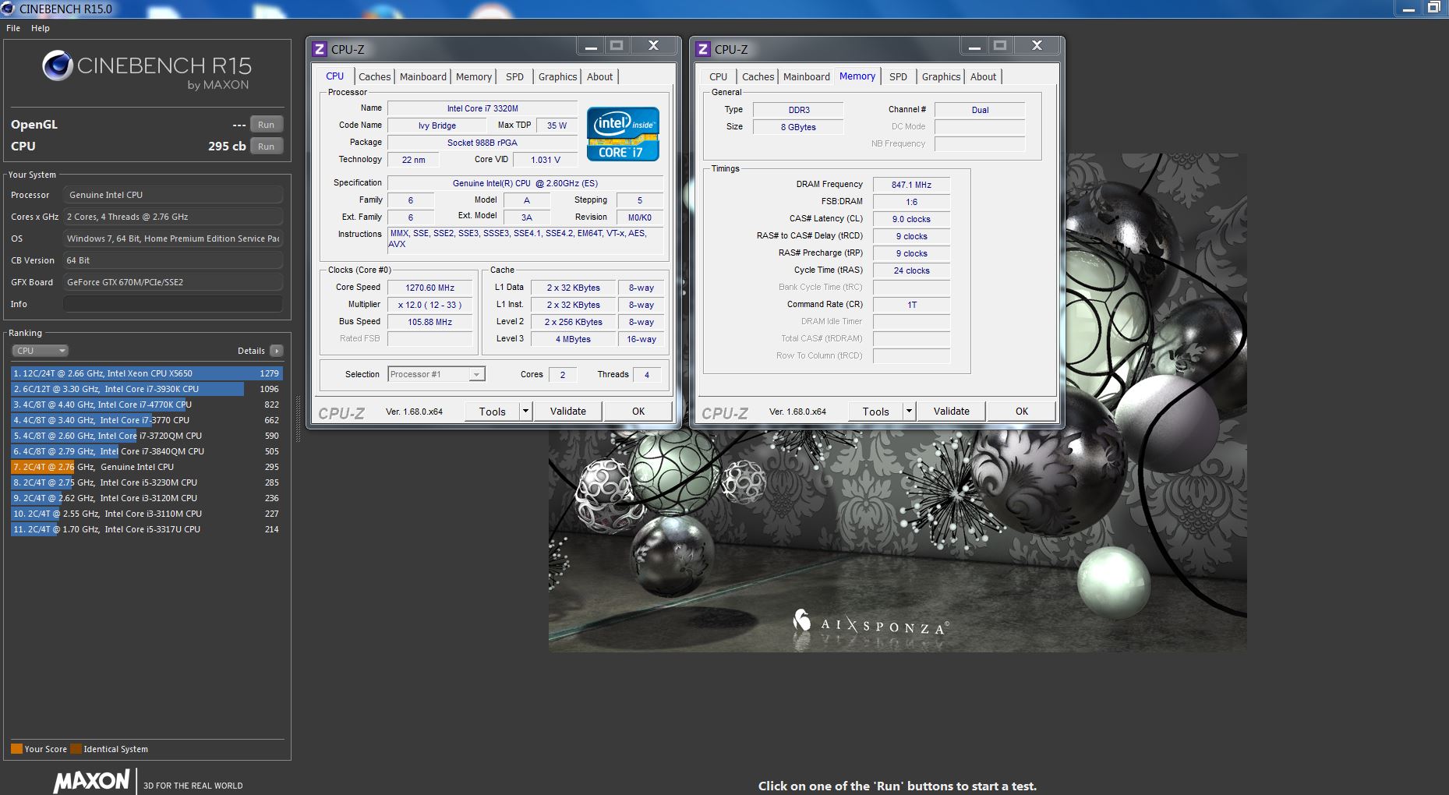Open SPD tab in right CPU-Z window
The width and height of the screenshot is (1449, 795).
pos(898,77)
